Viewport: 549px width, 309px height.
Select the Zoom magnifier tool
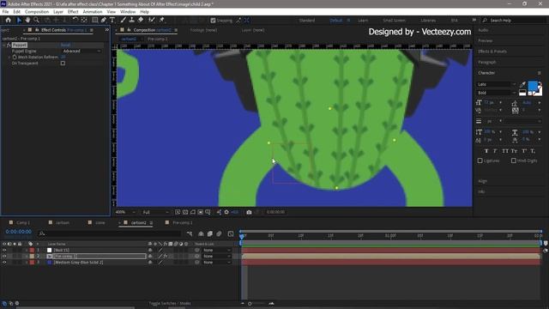point(36,20)
